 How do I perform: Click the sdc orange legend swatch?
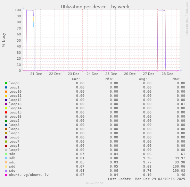(x=6, y=162)
